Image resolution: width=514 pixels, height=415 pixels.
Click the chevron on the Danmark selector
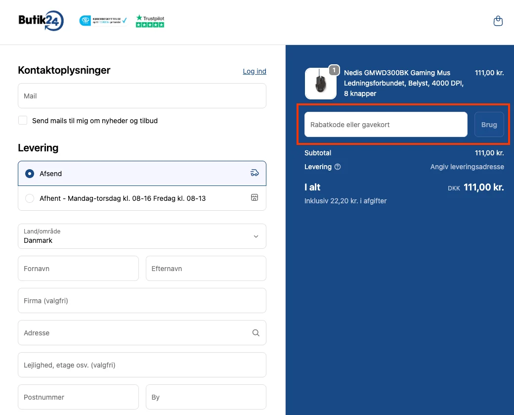point(256,236)
